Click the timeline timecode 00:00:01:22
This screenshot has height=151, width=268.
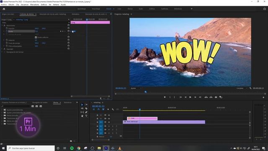coord(98,106)
